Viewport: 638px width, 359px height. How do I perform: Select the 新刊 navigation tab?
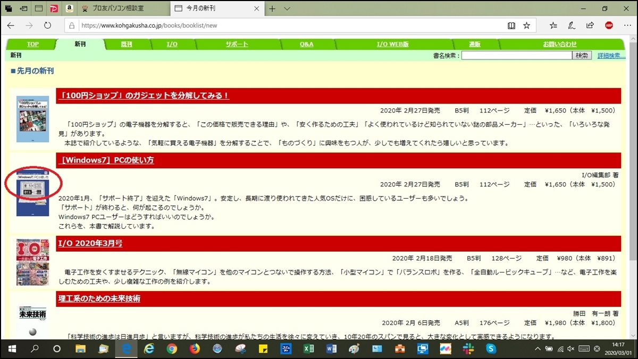click(x=80, y=45)
